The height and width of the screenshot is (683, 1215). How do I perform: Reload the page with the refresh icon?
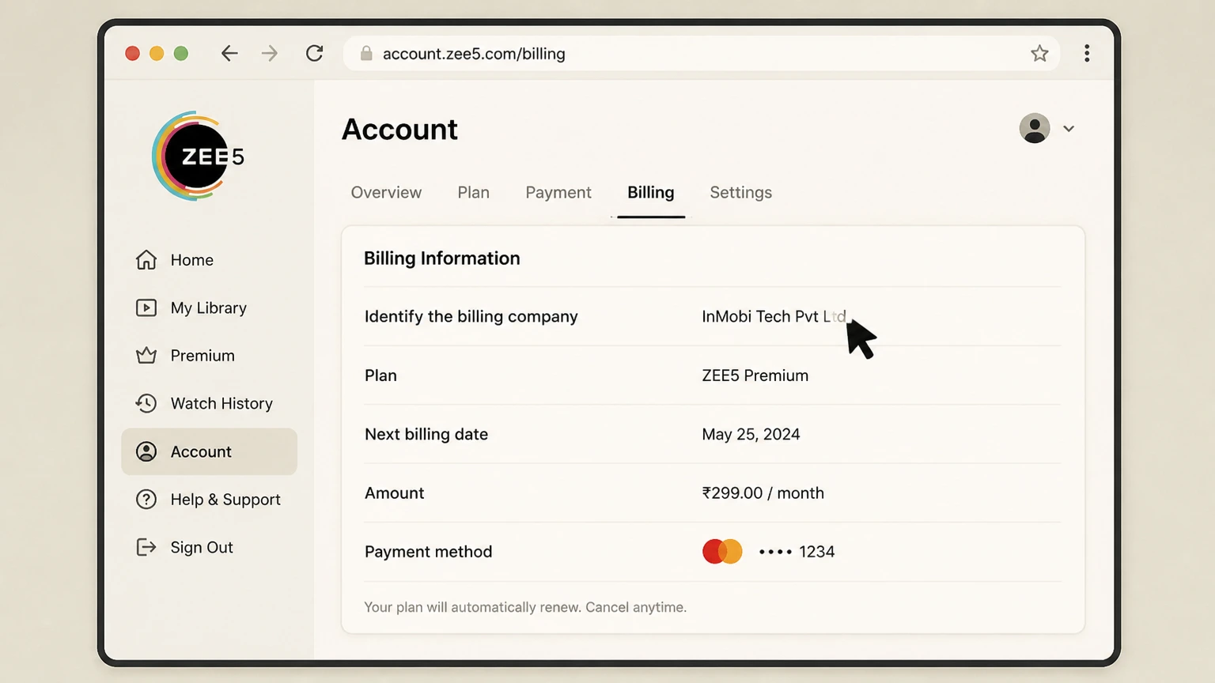[314, 53]
